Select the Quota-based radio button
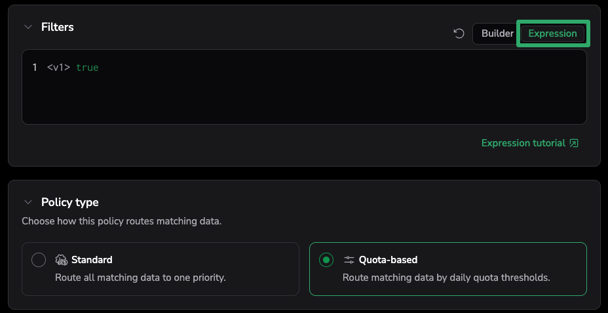Image resolution: width=608 pixels, height=313 pixels. pos(326,260)
